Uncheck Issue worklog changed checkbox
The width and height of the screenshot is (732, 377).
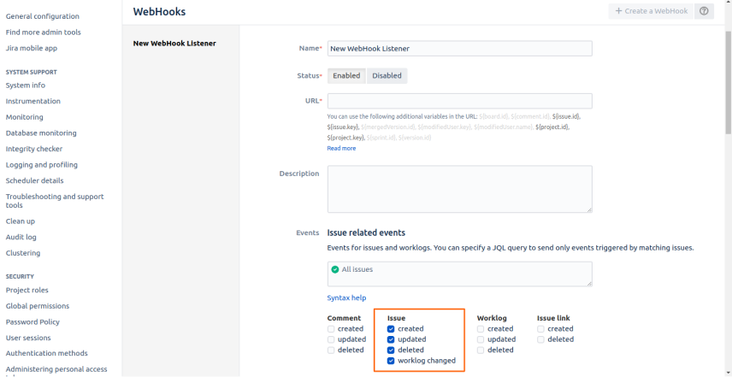pos(391,361)
